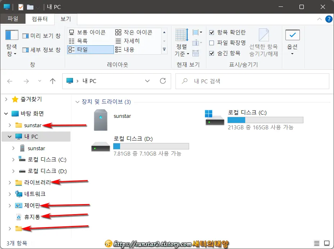Disable the 숨긴 항목 checkbox
This screenshot has width=334, height=249.
(212, 52)
